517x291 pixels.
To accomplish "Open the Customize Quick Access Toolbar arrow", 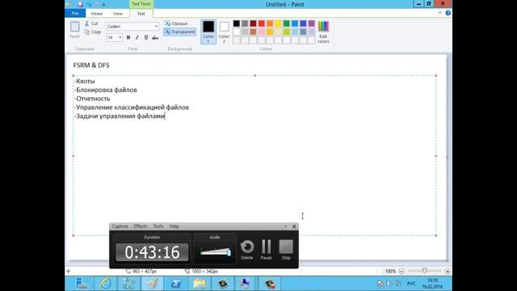I will pyautogui.click(x=104, y=5).
